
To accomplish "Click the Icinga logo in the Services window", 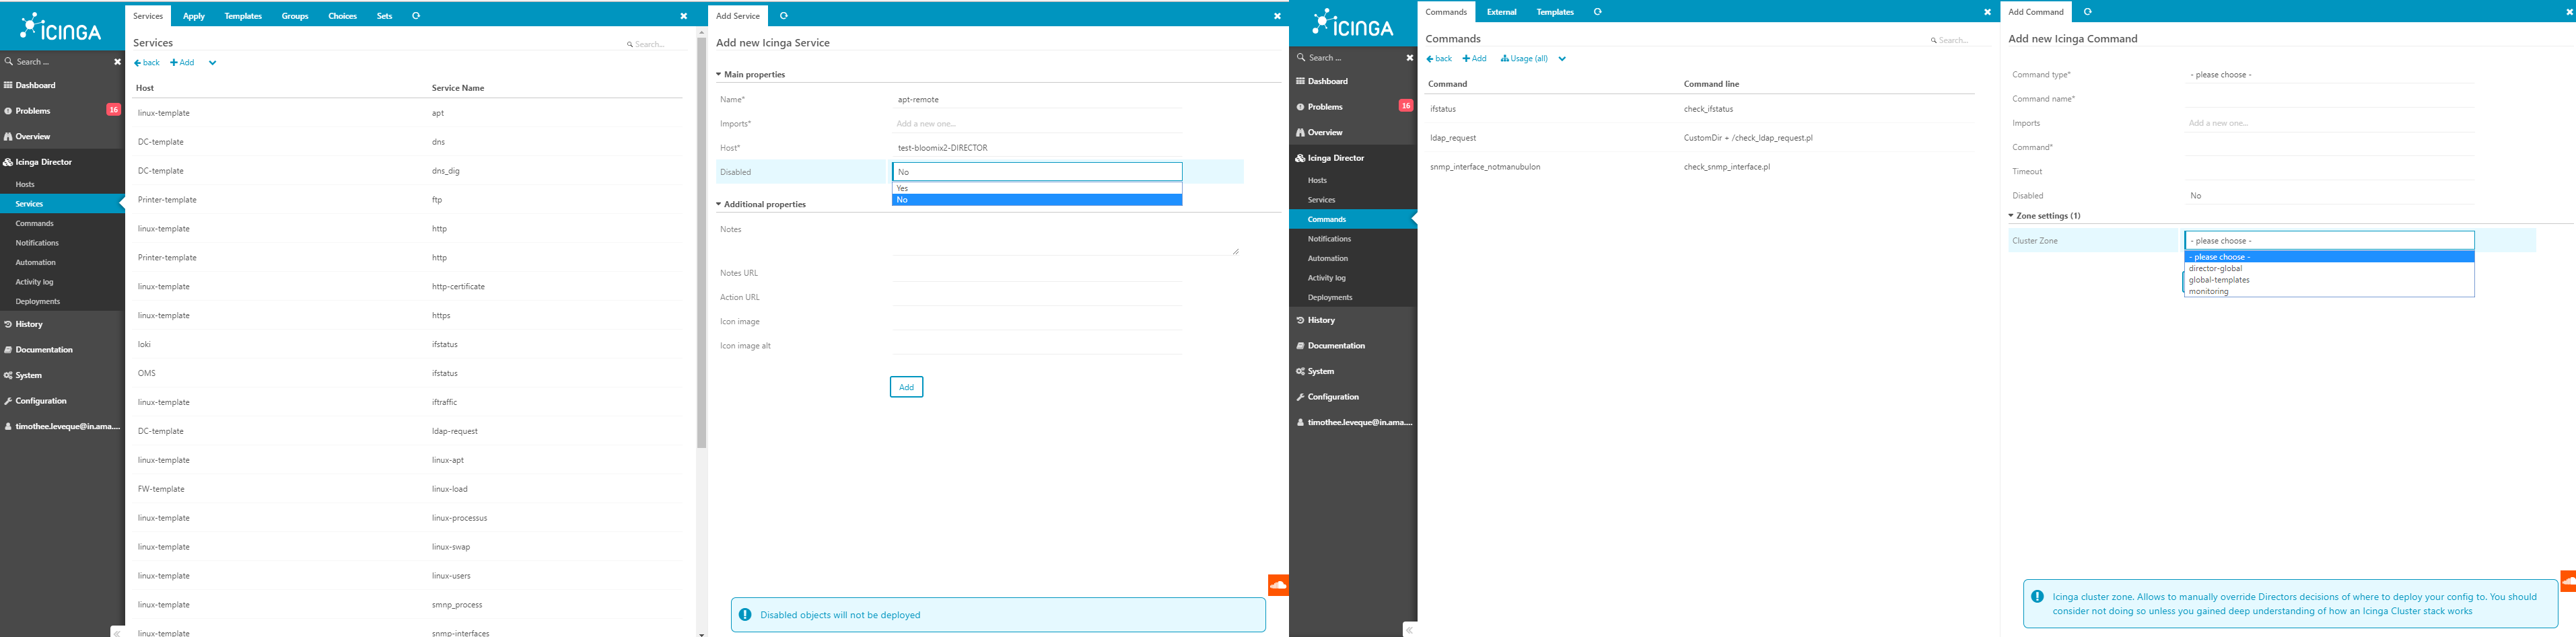I will click(x=61, y=27).
